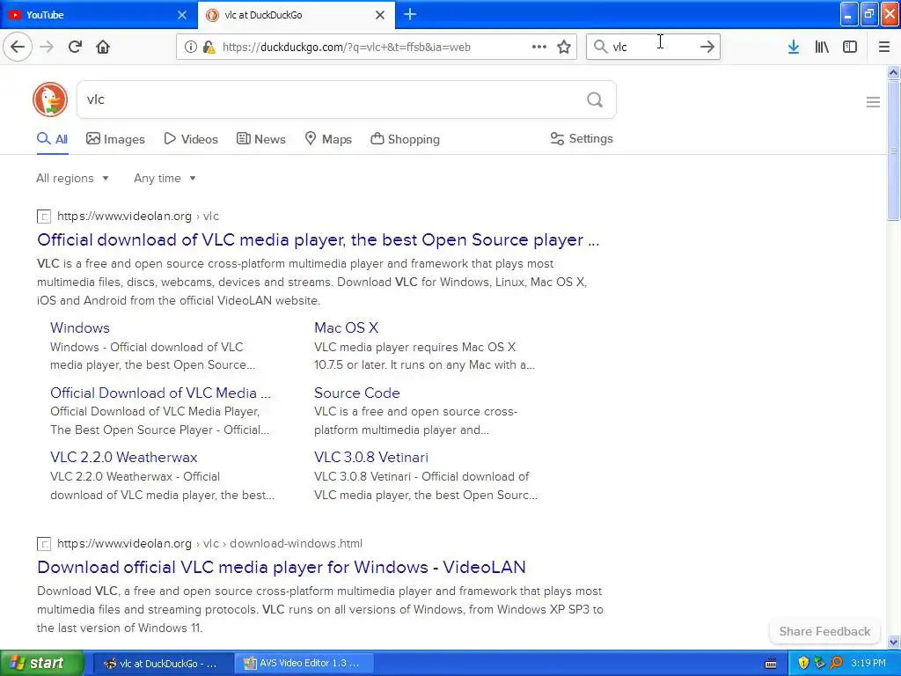
Task: Open the Downloads panel
Action: point(794,47)
